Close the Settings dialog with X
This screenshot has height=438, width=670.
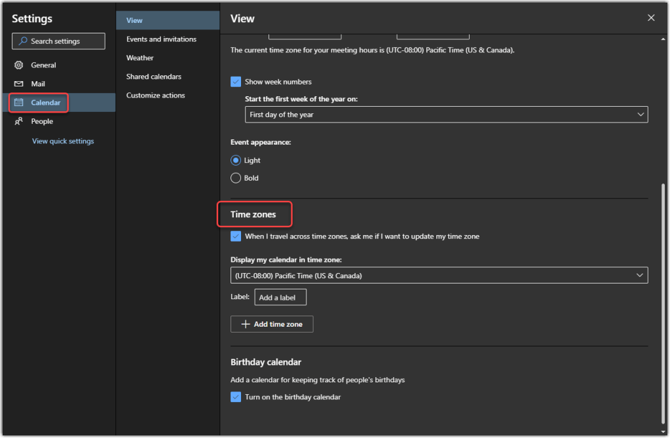(650, 18)
